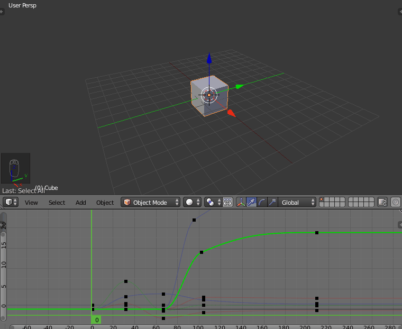Select layer 1 button with orange dot
Image resolution: width=402 pixels, height=329 pixels.
(322, 200)
